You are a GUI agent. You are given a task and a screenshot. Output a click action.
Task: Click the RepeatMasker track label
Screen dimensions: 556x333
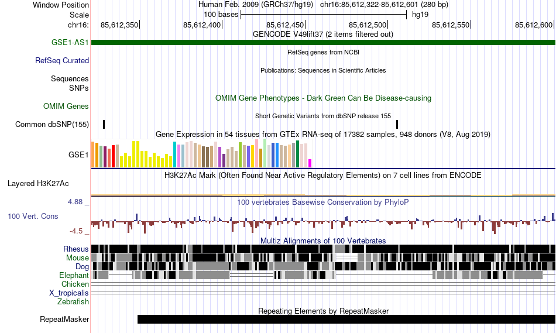click(64, 319)
